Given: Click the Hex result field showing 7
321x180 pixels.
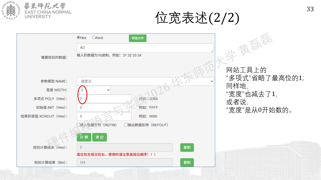Looking at the screenshot, I should (125, 147).
